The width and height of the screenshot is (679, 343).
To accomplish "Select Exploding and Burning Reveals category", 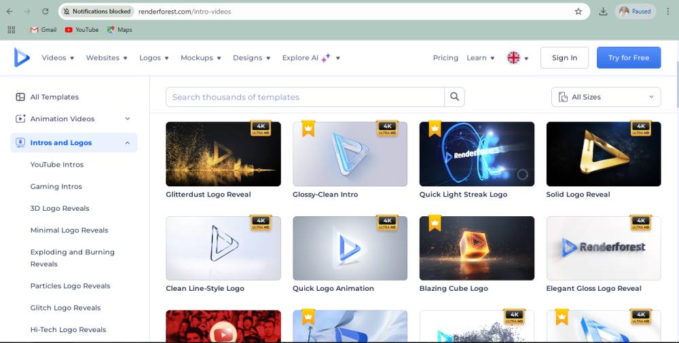I will (73, 258).
